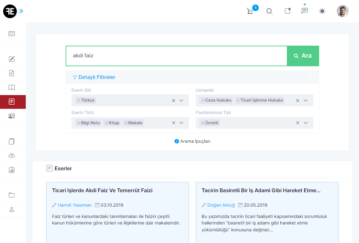Click the header search magnifier icon
Screen dimensions: 359x243
coord(270,11)
